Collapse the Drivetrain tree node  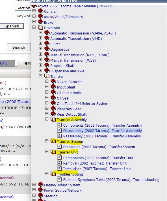(34, 27)
